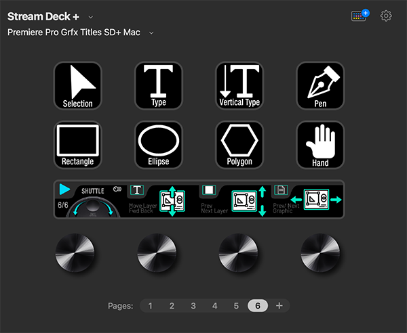Click the cyan play arrow on the touch strip
Image resolution: width=407 pixels, height=333 pixels.
64,189
